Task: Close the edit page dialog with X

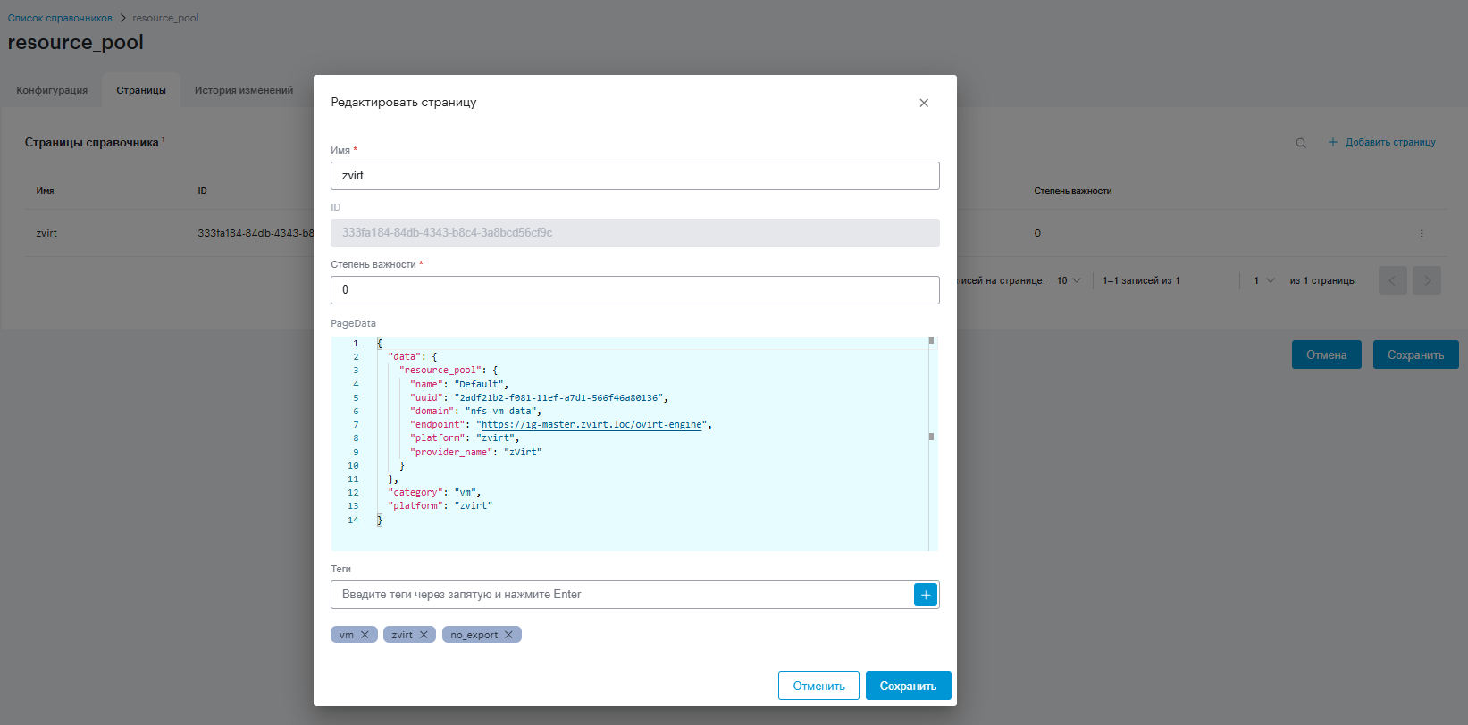Action: pyautogui.click(x=924, y=103)
